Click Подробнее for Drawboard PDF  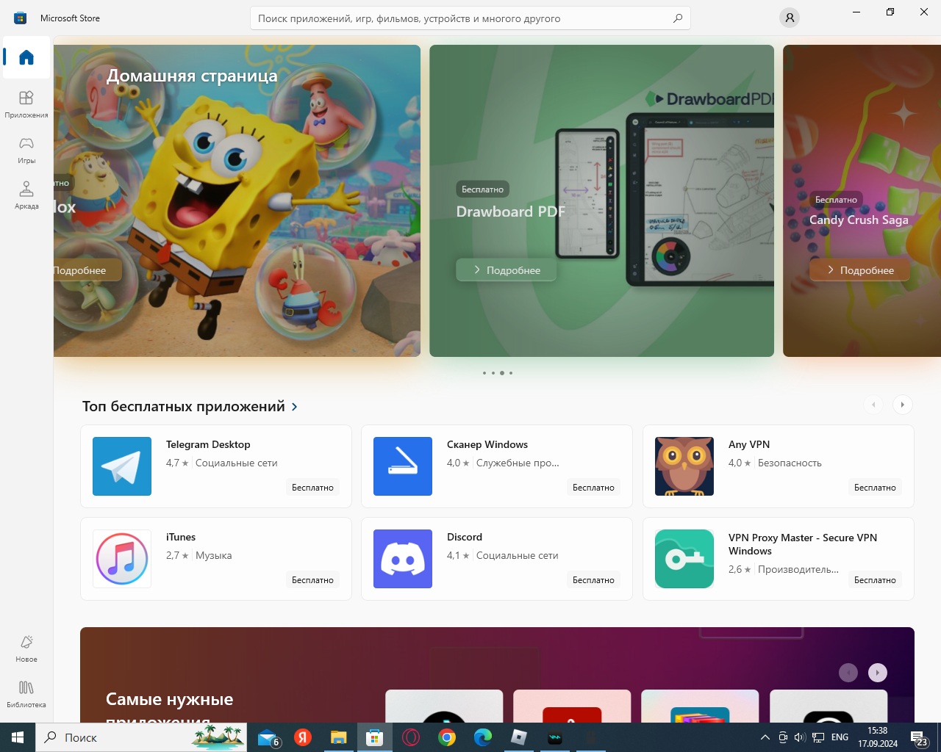click(506, 270)
